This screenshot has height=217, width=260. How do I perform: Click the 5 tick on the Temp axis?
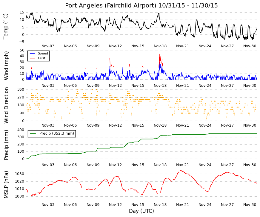point(23,27)
